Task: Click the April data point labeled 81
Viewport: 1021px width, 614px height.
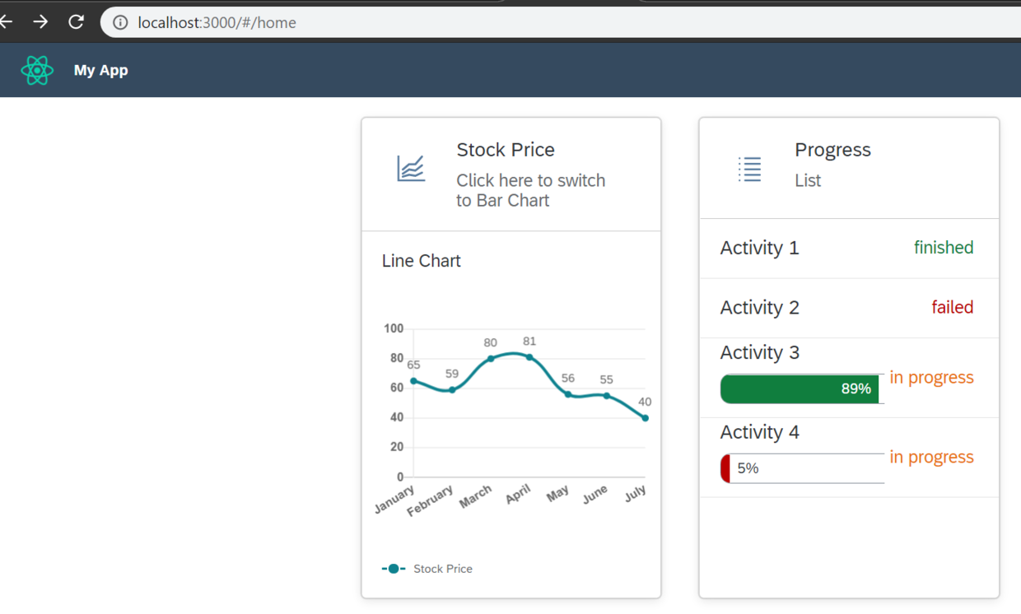Action: [x=529, y=357]
